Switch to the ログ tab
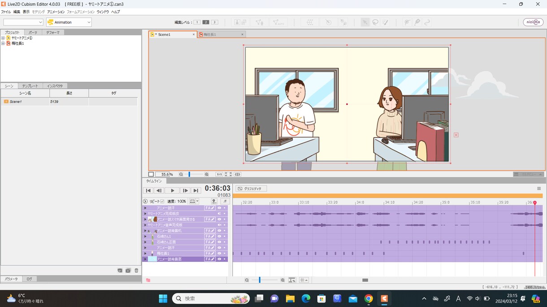Viewport: 547px width, 307px height. point(29,279)
